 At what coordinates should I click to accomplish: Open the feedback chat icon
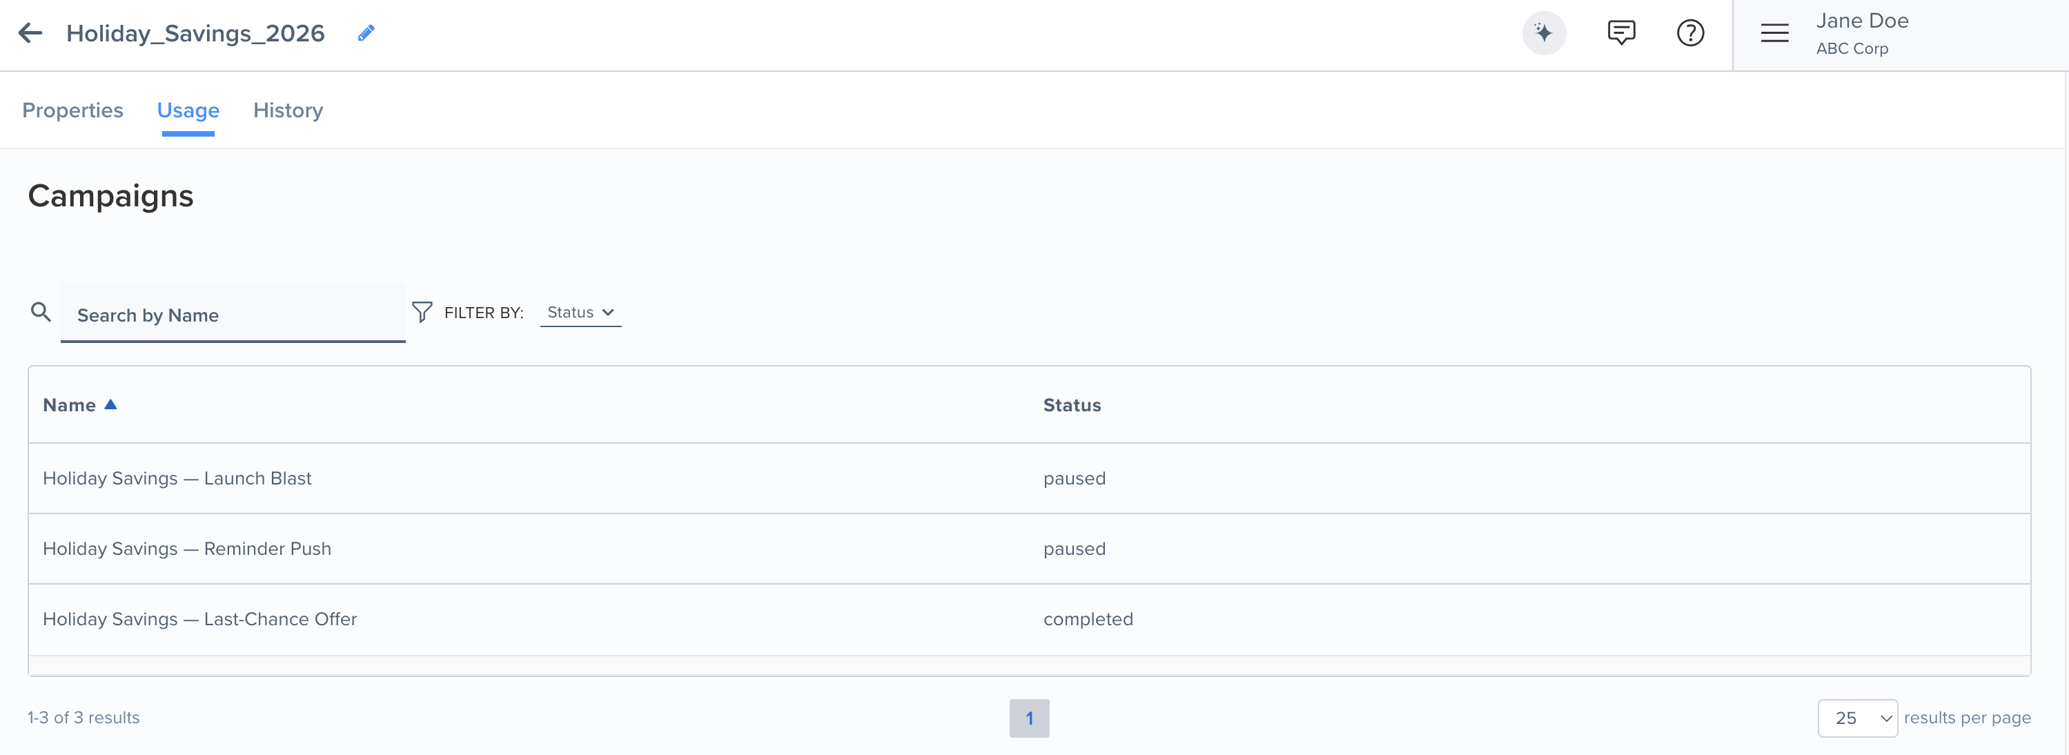1621,33
